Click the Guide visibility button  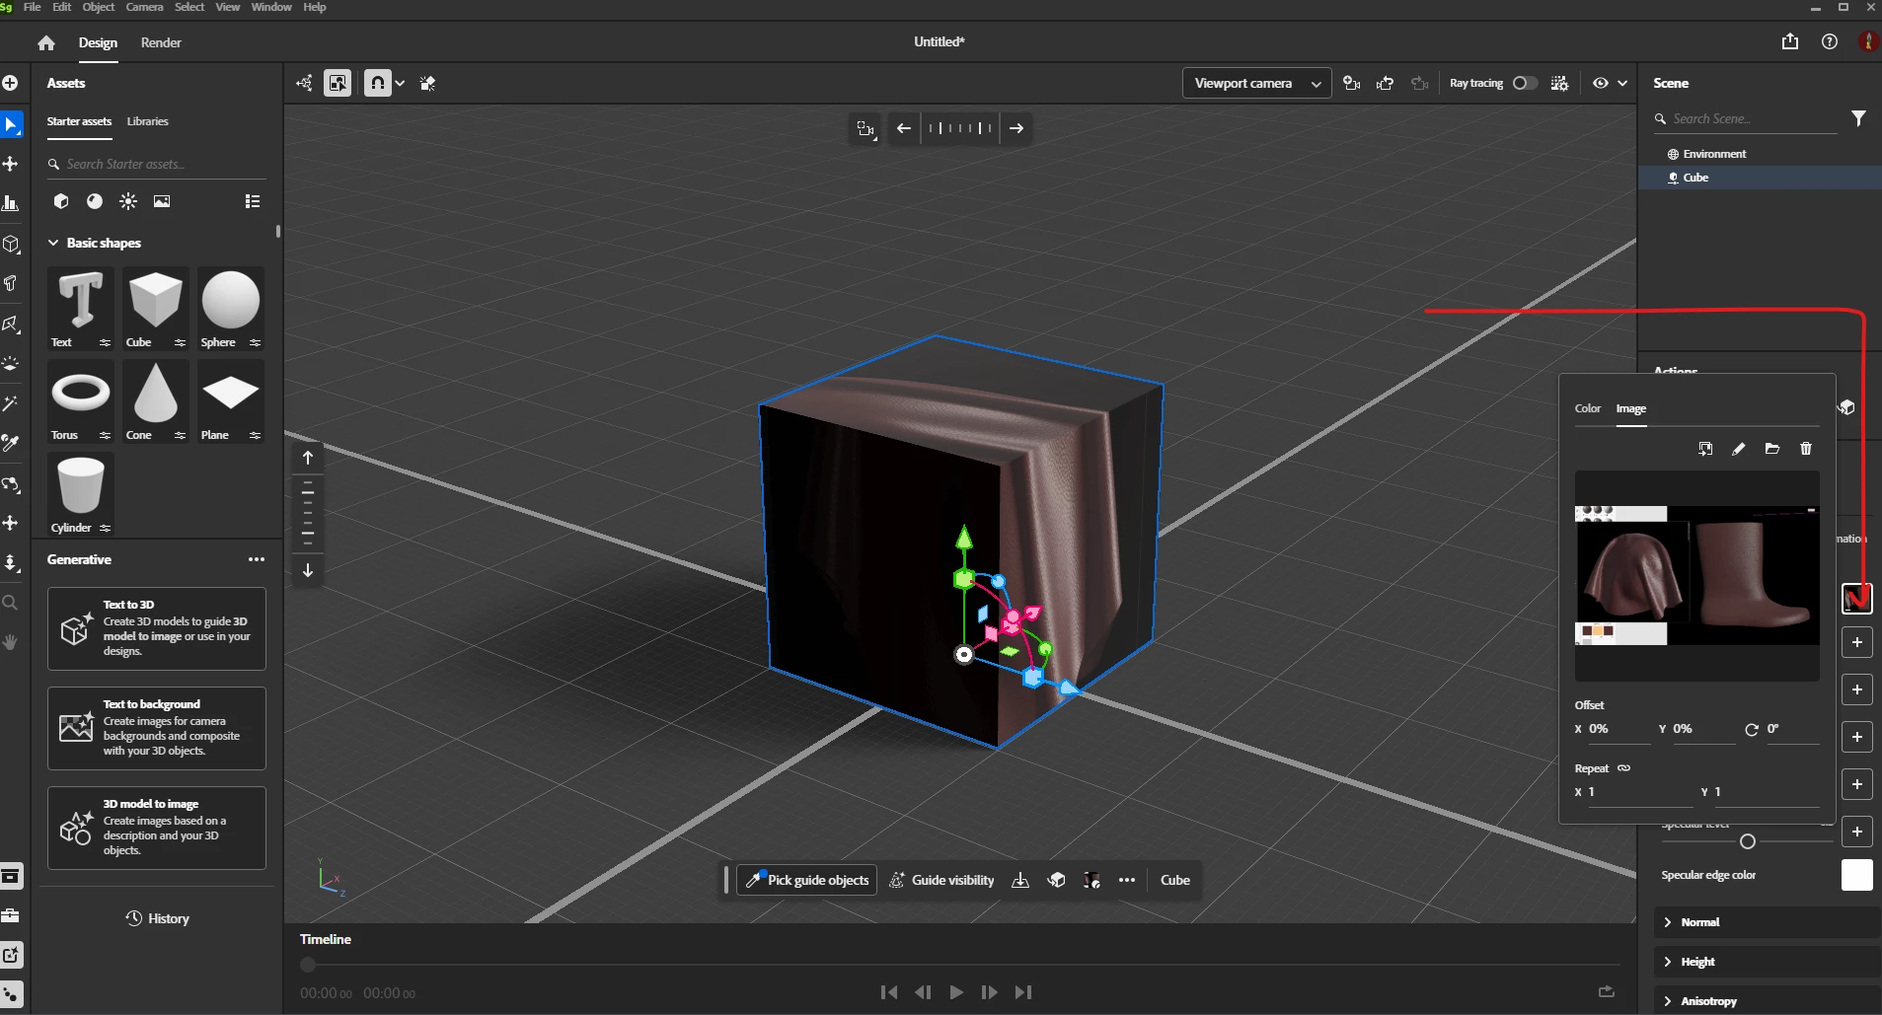pyautogui.click(x=942, y=880)
